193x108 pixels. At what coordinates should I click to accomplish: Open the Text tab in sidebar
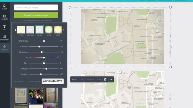5,27
